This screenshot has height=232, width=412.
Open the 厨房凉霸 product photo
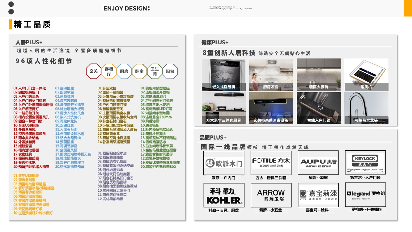[x=271, y=75]
